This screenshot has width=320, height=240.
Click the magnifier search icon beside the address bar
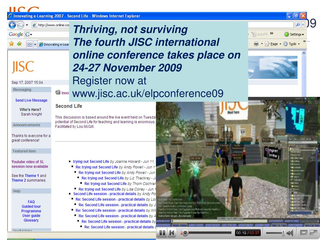pyautogui.click(x=297, y=25)
